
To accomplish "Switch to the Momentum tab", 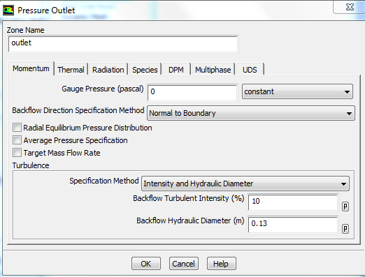I will [x=31, y=68].
